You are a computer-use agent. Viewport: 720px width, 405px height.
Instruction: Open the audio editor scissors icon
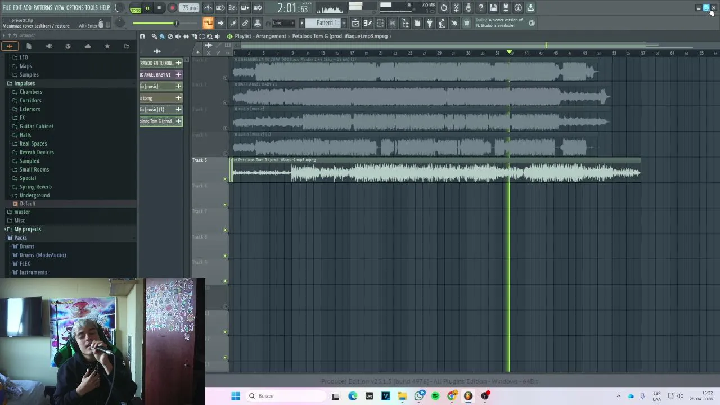coord(456,8)
